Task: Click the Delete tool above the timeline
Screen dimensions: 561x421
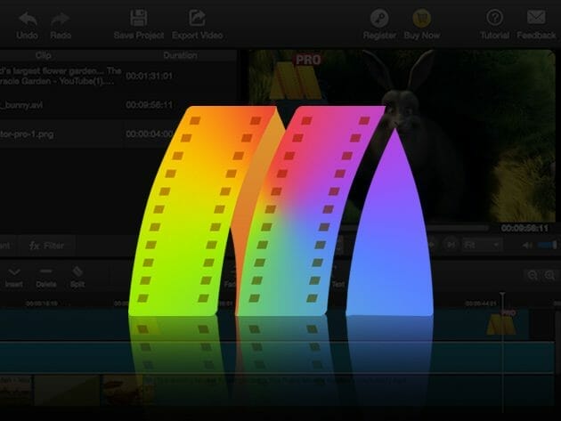Action: 46,276
